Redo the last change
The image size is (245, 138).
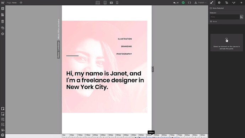click(178, 2)
